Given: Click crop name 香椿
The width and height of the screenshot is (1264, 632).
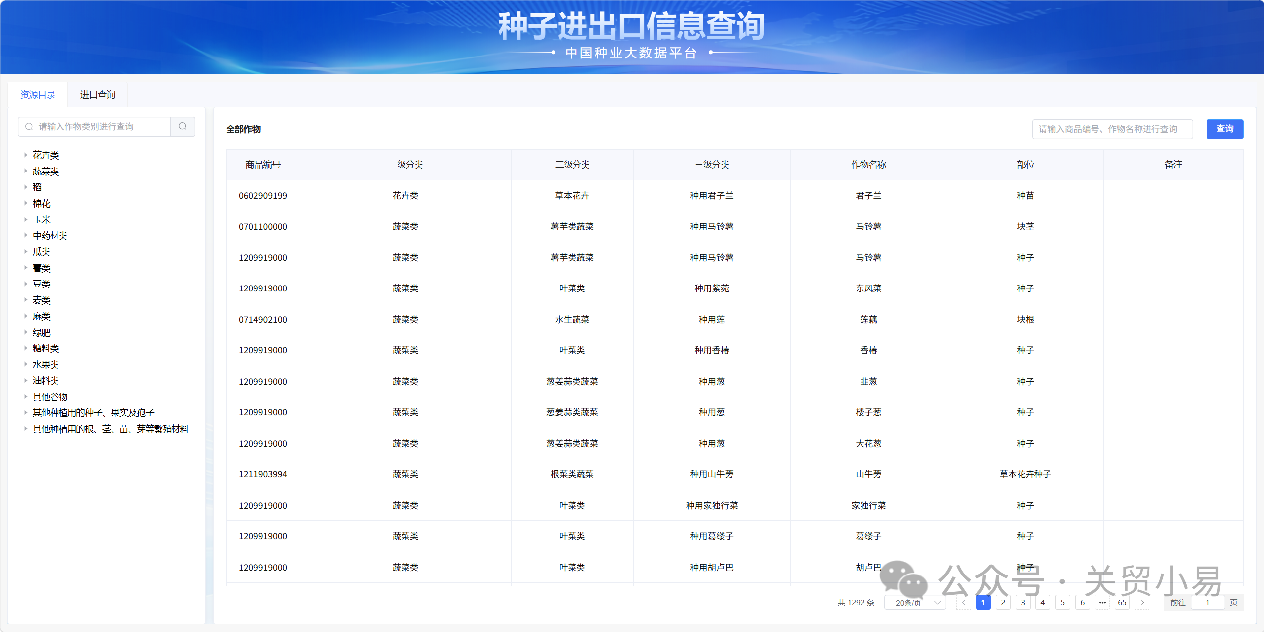Looking at the screenshot, I should (x=868, y=350).
